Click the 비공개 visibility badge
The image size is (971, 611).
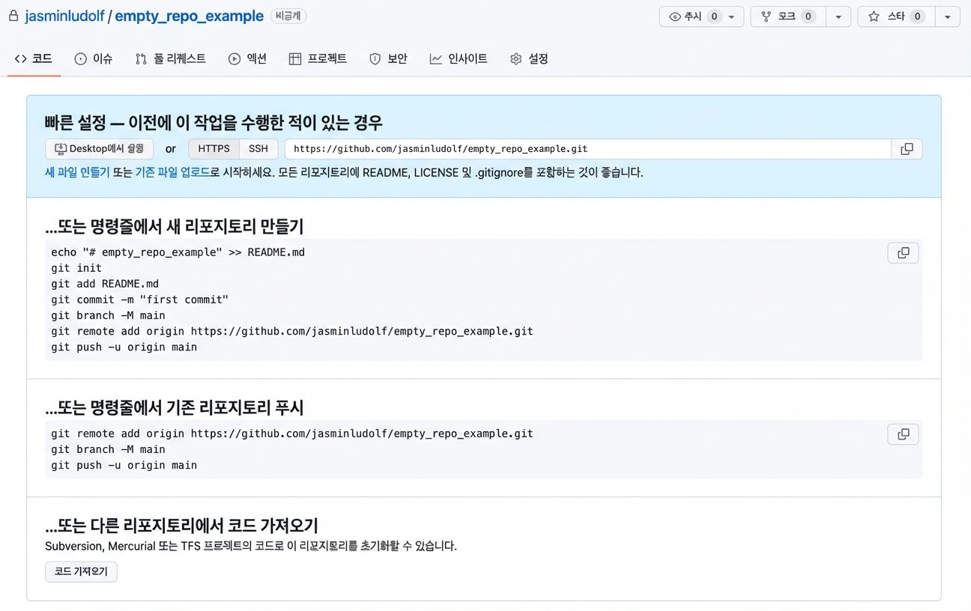[288, 16]
